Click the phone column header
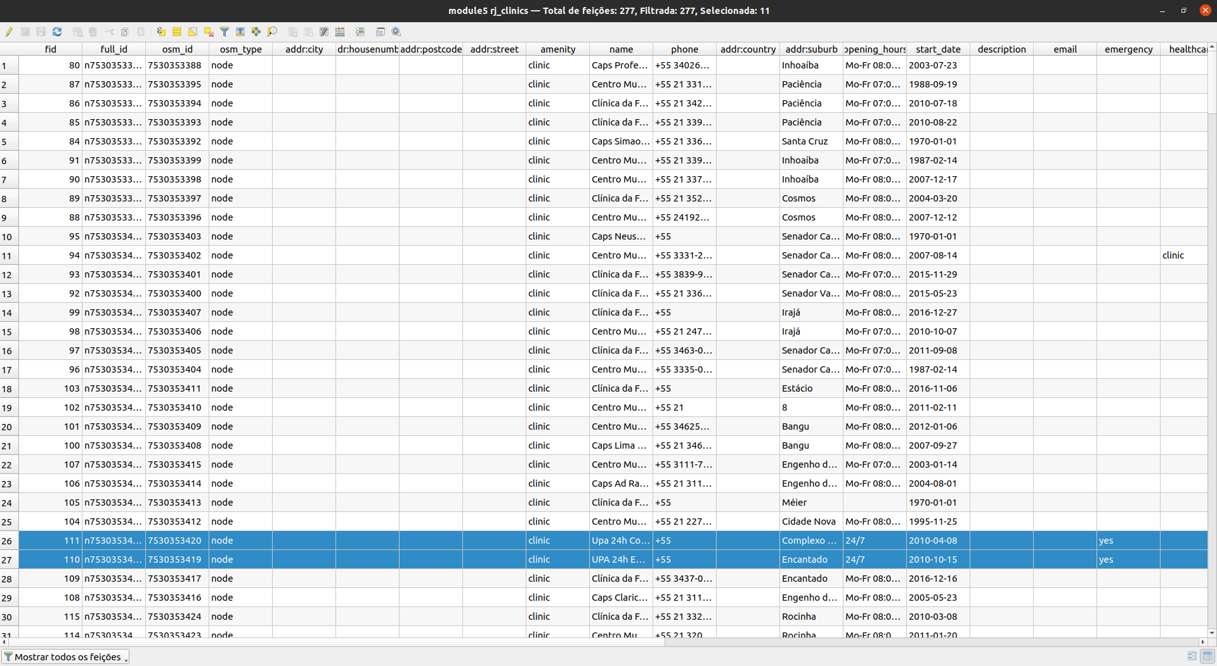 (x=685, y=49)
